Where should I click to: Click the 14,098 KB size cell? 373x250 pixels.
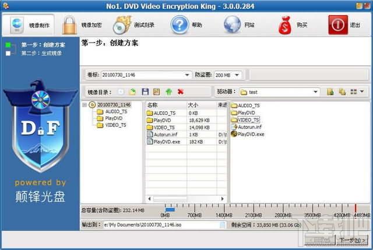pos(199,128)
